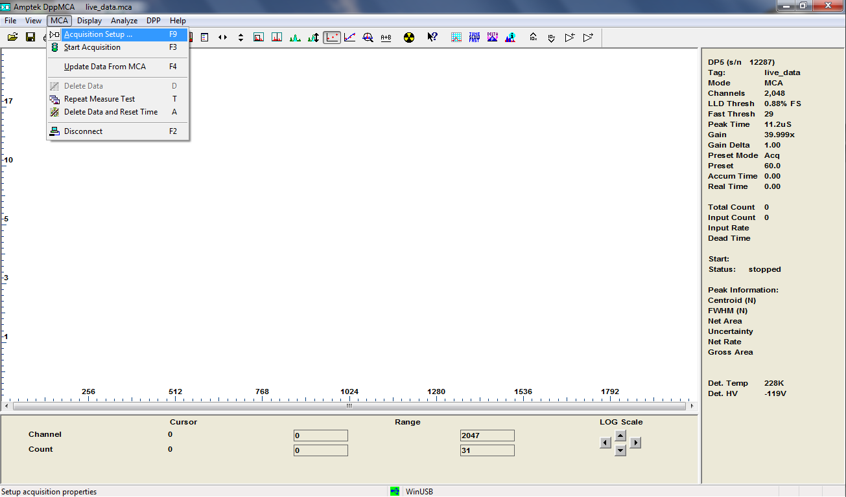Choose Delete Data and Reset Time
The image size is (846, 497).
(118, 112)
